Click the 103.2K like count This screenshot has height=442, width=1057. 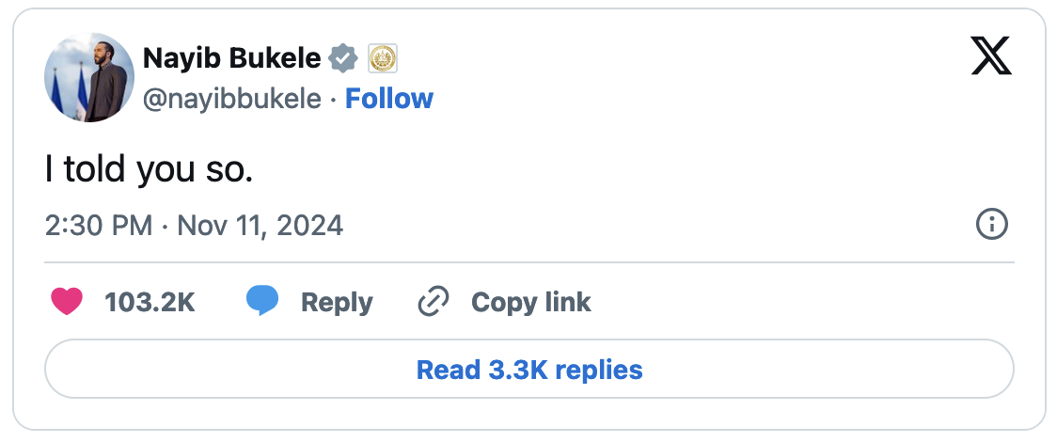pyautogui.click(x=150, y=302)
